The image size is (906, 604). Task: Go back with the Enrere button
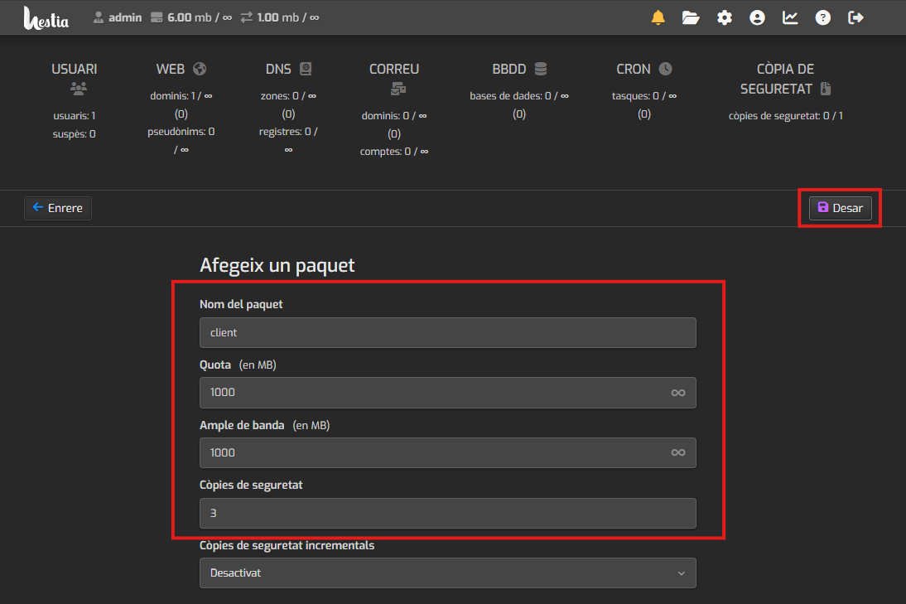tap(58, 208)
